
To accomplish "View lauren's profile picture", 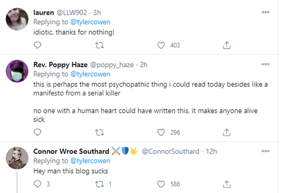I will (x=17, y=19).
